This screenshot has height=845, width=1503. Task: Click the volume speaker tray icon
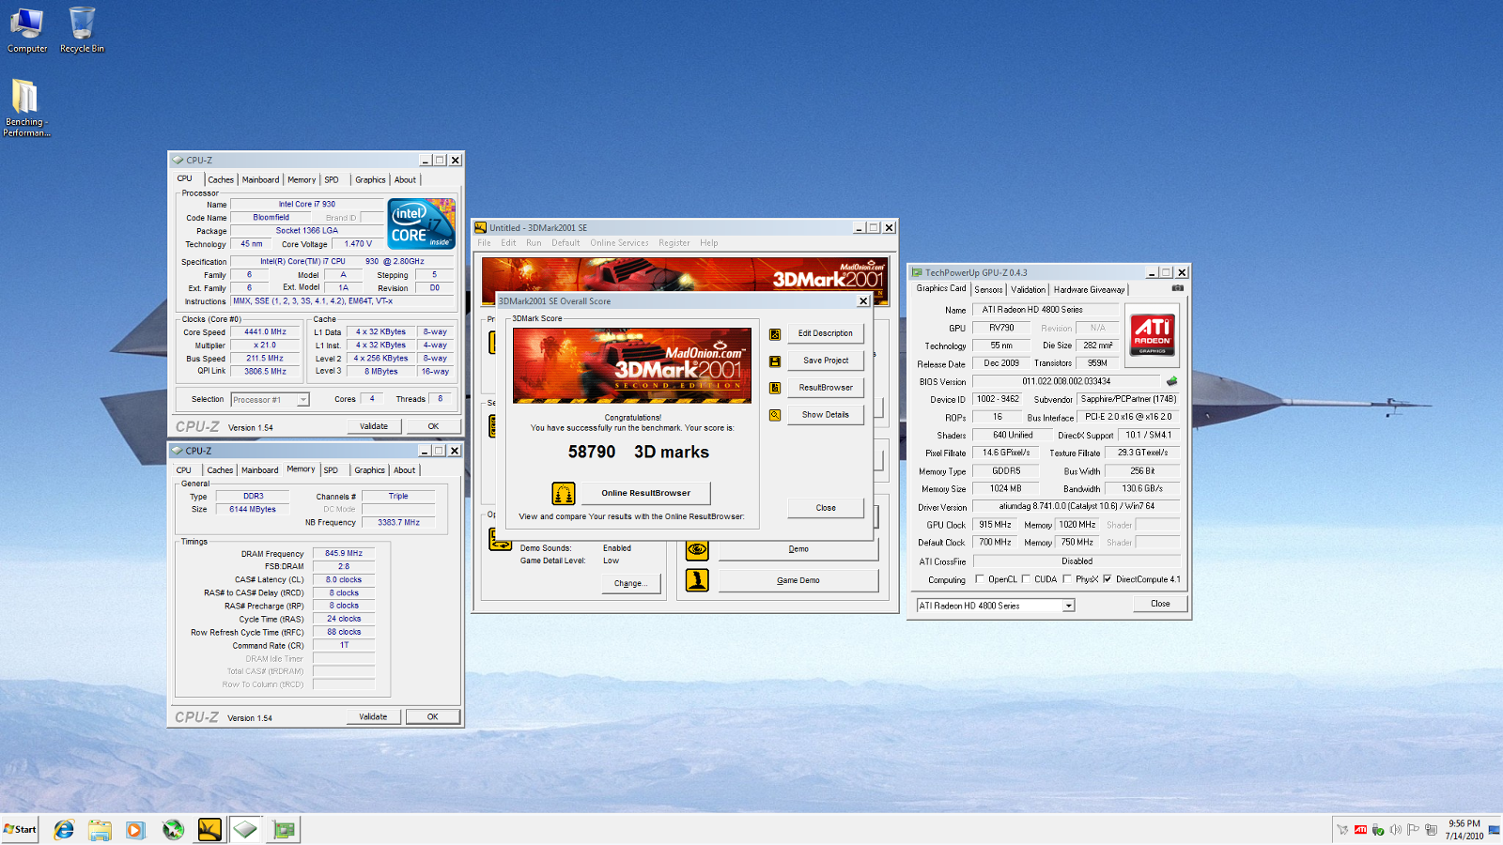pos(1396,830)
